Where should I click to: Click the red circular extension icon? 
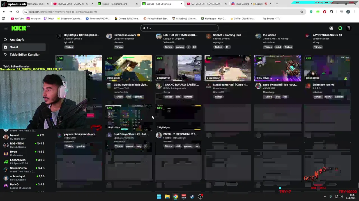click(325, 12)
